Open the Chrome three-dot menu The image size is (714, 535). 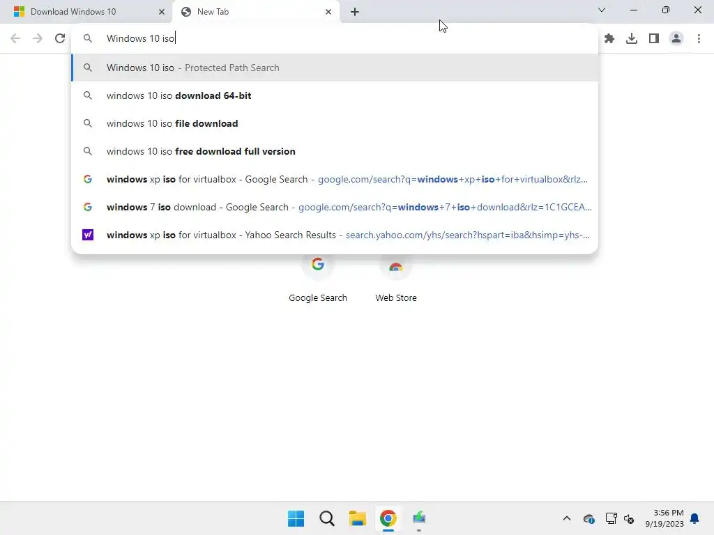pos(699,38)
